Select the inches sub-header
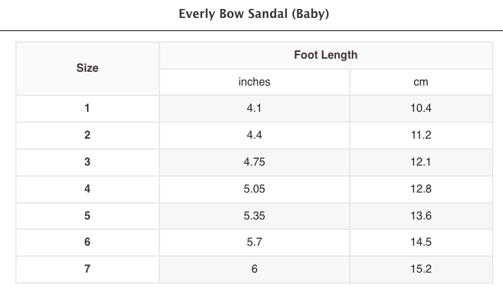The height and width of the screenshot is (294, 503). tap(254, 82)
